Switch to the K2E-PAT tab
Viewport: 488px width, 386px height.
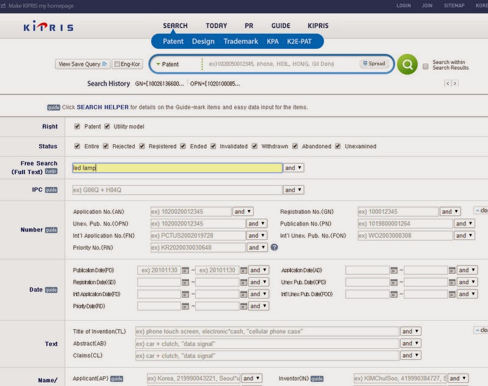(299, 42)
